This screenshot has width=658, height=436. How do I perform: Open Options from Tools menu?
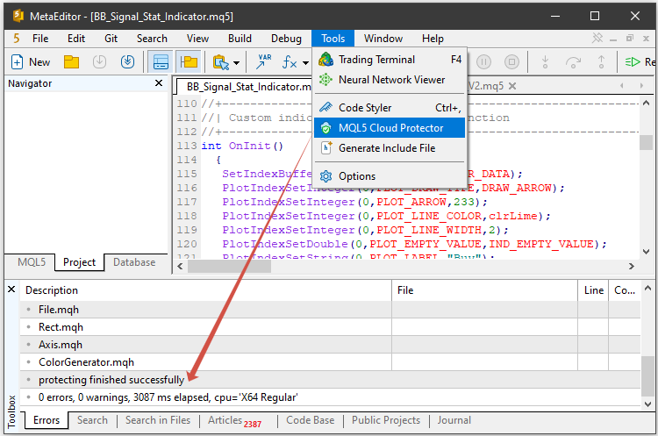pos(390,176)
